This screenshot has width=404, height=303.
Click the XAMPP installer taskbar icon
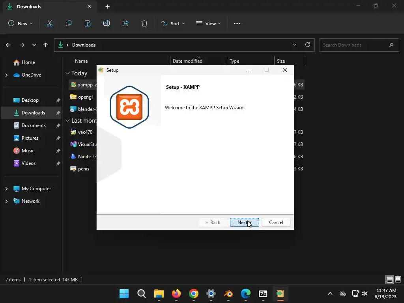[281, 294]
